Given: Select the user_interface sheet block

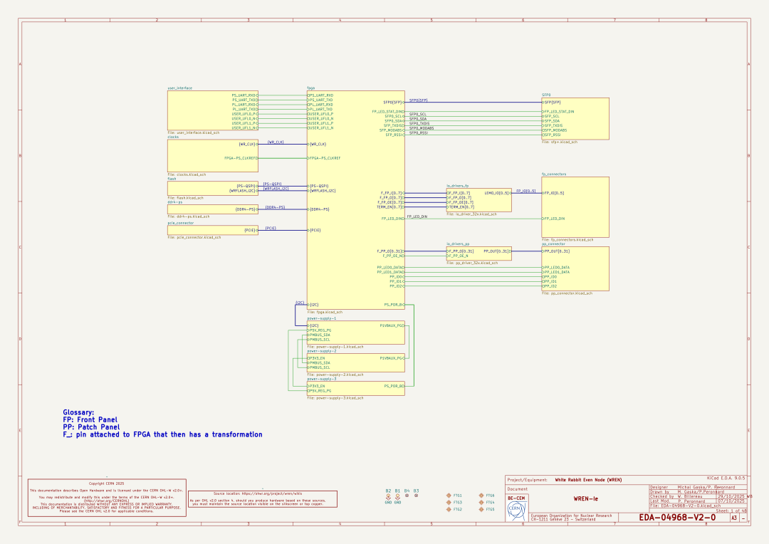Looking at the screenshot, I should pos(212,110).
